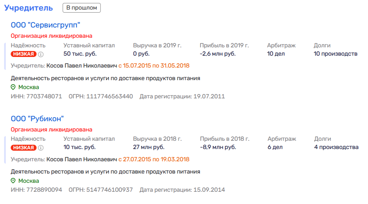368x204 pixels.
Task: Click info icon beside Сервисгрупп reliability badge
Action: (40, 54)
